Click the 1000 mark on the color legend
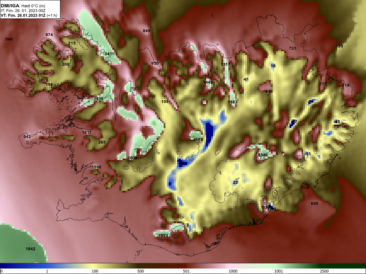The image size is (366, 274). 233,271
